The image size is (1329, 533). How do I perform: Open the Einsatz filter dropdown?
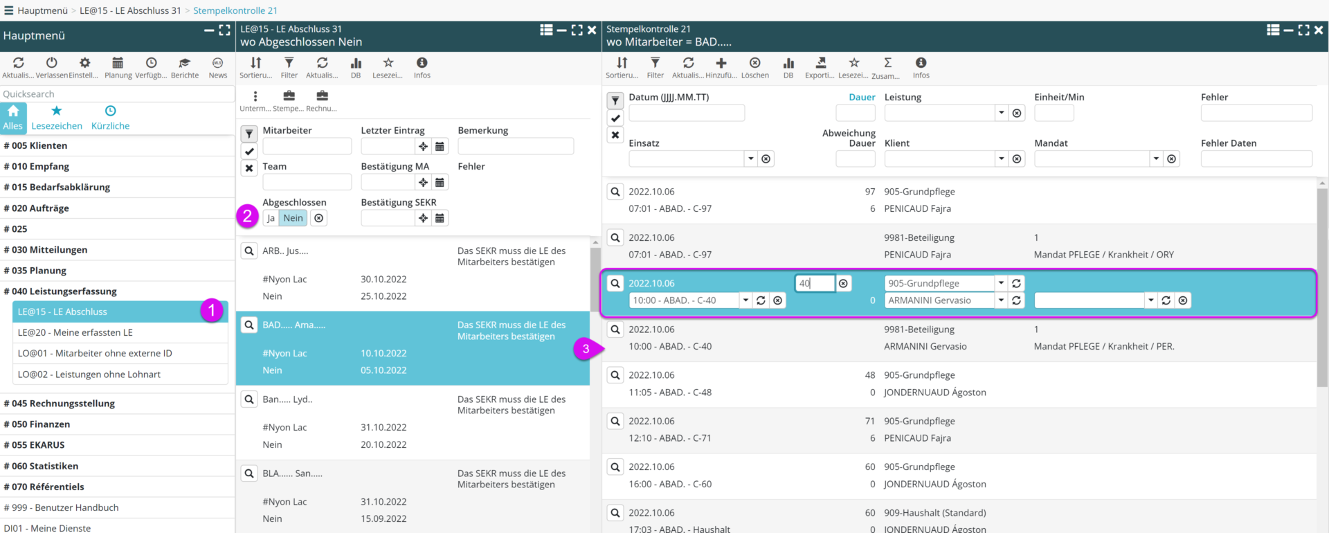(x=750, y=159)
